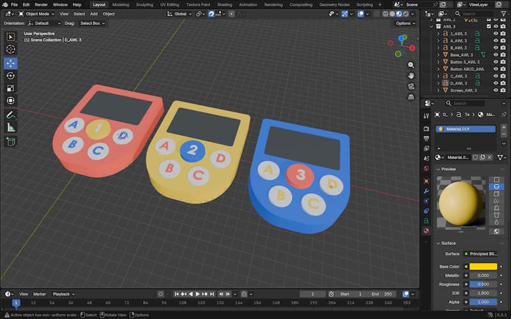
Task: Click the pan view hand icon
Action: [411, 76]
